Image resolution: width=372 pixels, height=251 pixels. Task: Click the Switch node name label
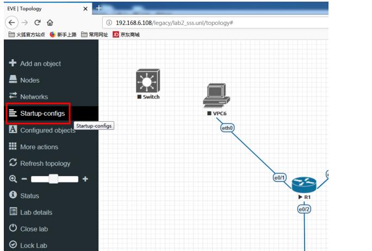pyautogui.click(x=151, y=97)
